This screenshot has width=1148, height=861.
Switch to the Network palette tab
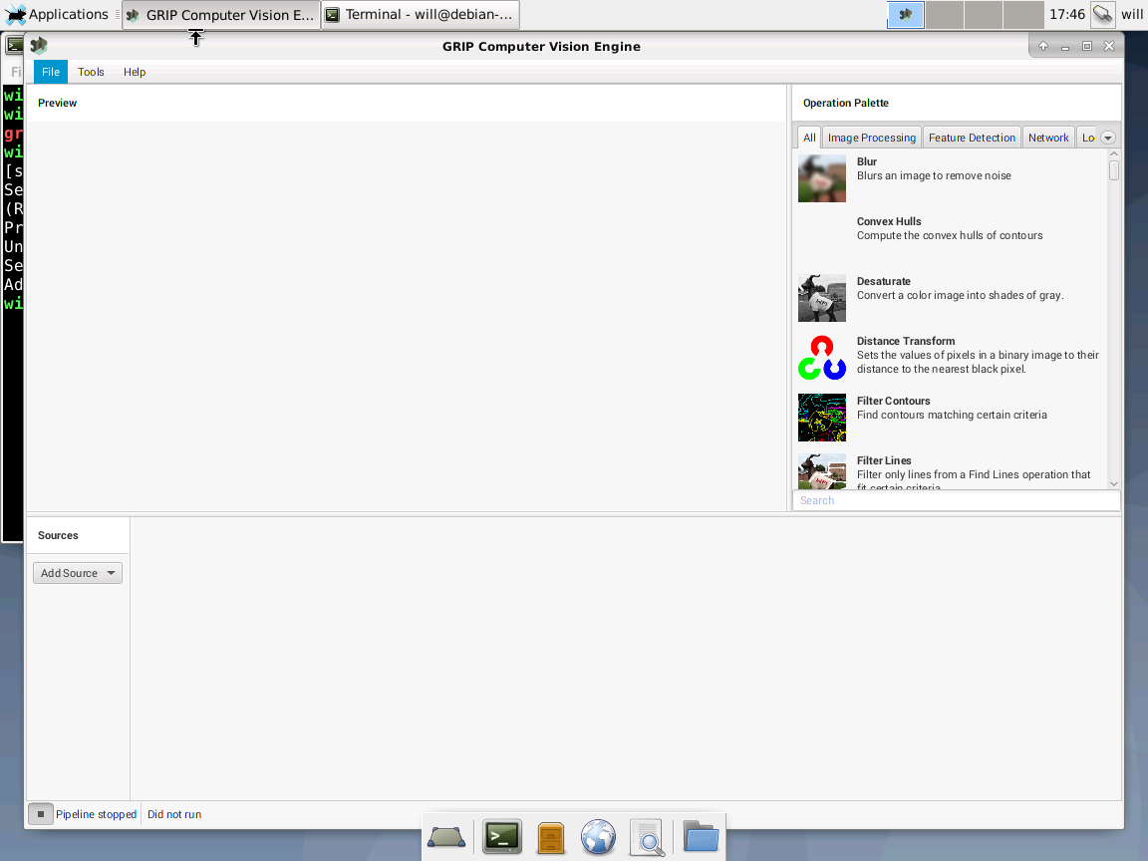point(1048,138)
